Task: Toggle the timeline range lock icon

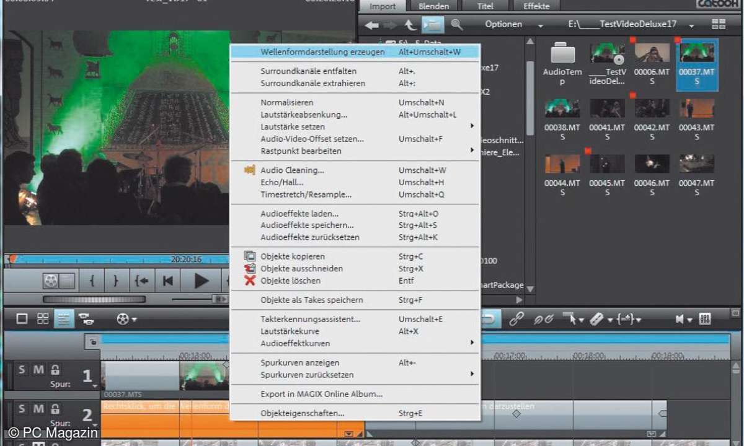Action: coord(92,341)
